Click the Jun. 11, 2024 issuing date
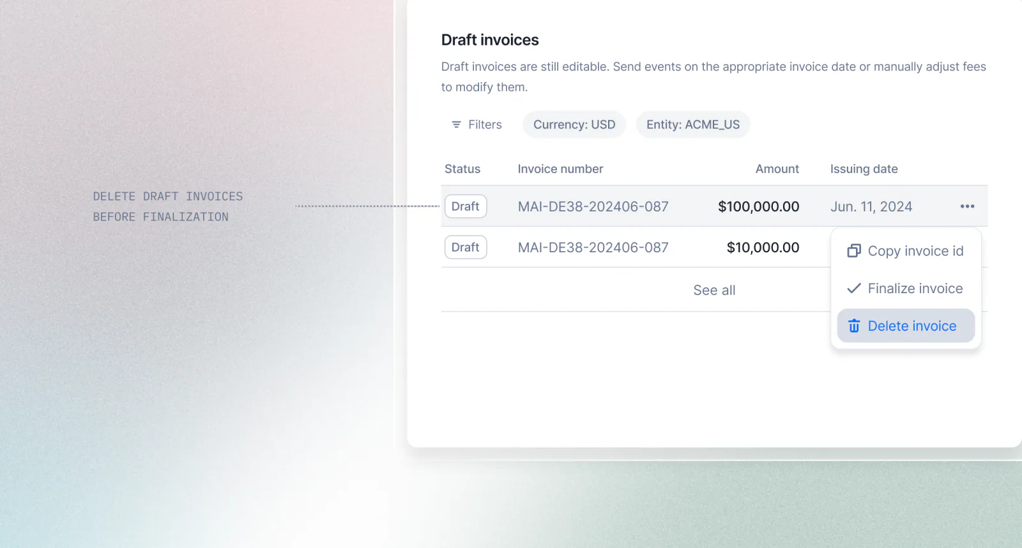Screen dimensions: 1022x548 click(x=871, y=206)
